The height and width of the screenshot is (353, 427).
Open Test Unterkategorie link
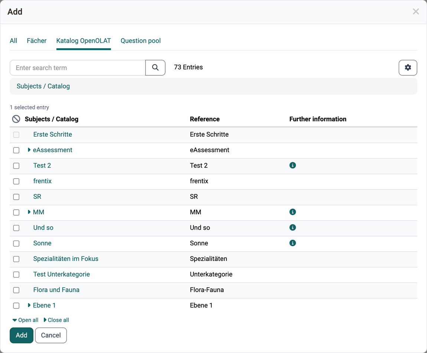(x=62, y=274)
